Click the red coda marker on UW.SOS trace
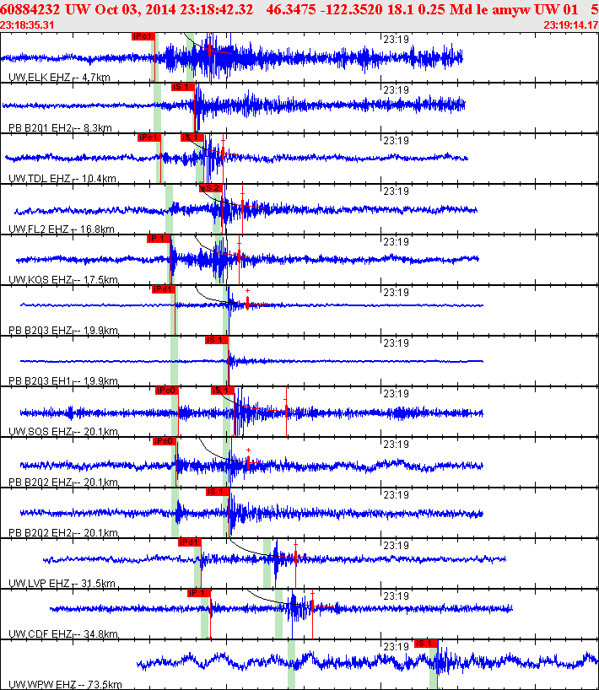 pyautogui.click(x=287, y=412)
